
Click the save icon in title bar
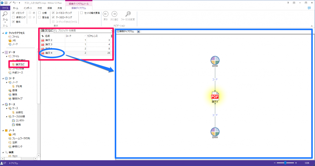click(6, 2)
